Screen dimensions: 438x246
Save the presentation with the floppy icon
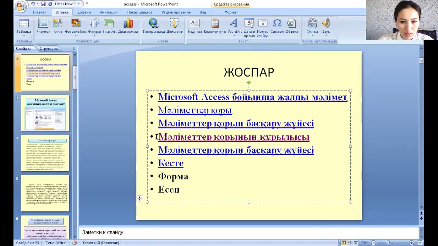[x=43, y=4]
